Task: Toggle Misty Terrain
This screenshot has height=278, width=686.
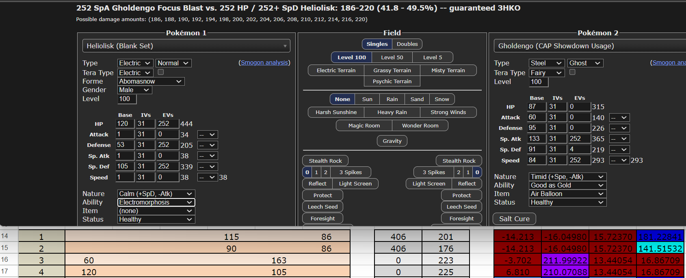Action: coord(448,70)
